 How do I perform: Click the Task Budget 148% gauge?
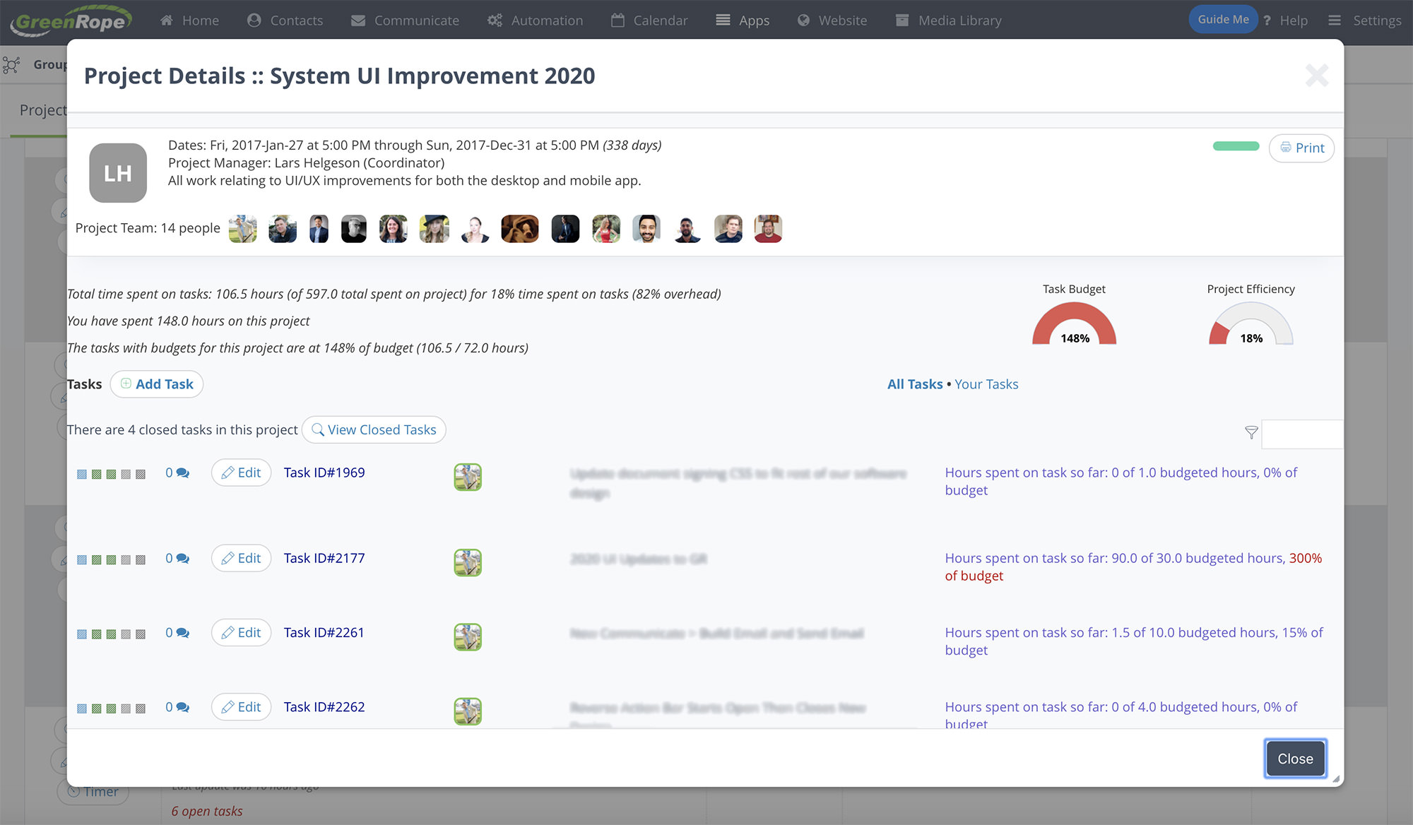tap(1074, 324)
